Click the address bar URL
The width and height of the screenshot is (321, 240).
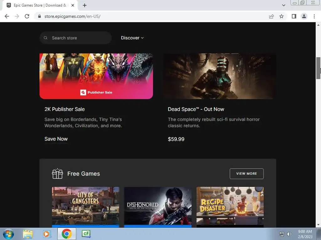click(72, 16)
